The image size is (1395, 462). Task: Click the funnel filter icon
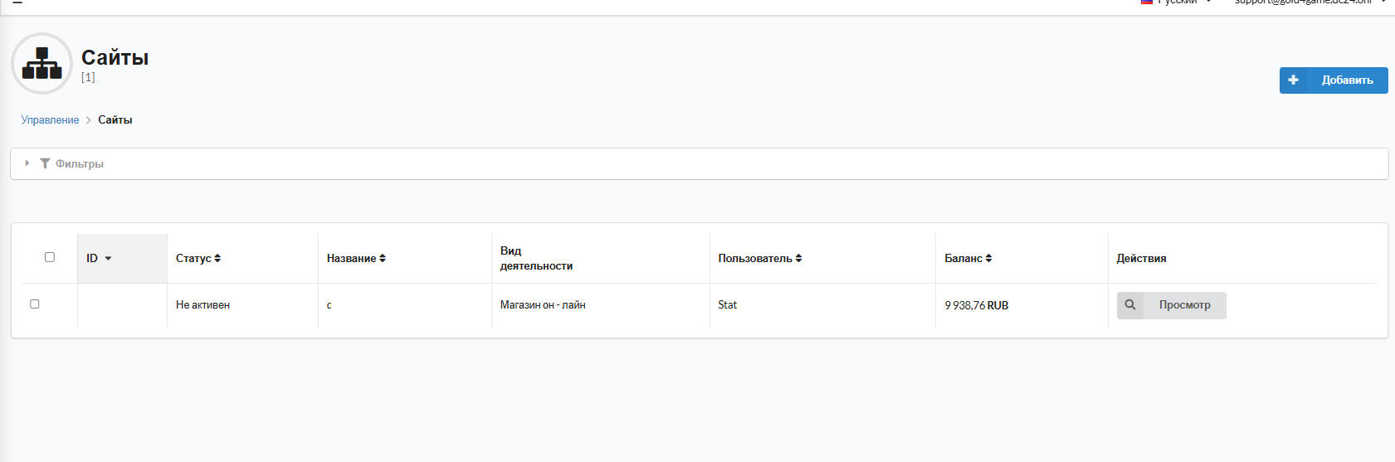point(45,163)
